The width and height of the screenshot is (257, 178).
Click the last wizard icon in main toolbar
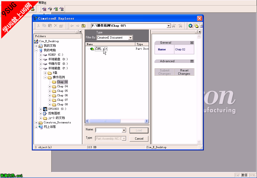pos(62,9)
